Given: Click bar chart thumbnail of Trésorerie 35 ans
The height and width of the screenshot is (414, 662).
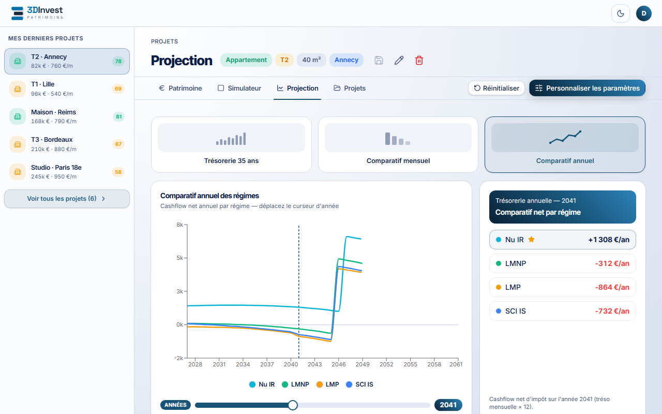Looking at the screenshot, I should click(231, 138).
